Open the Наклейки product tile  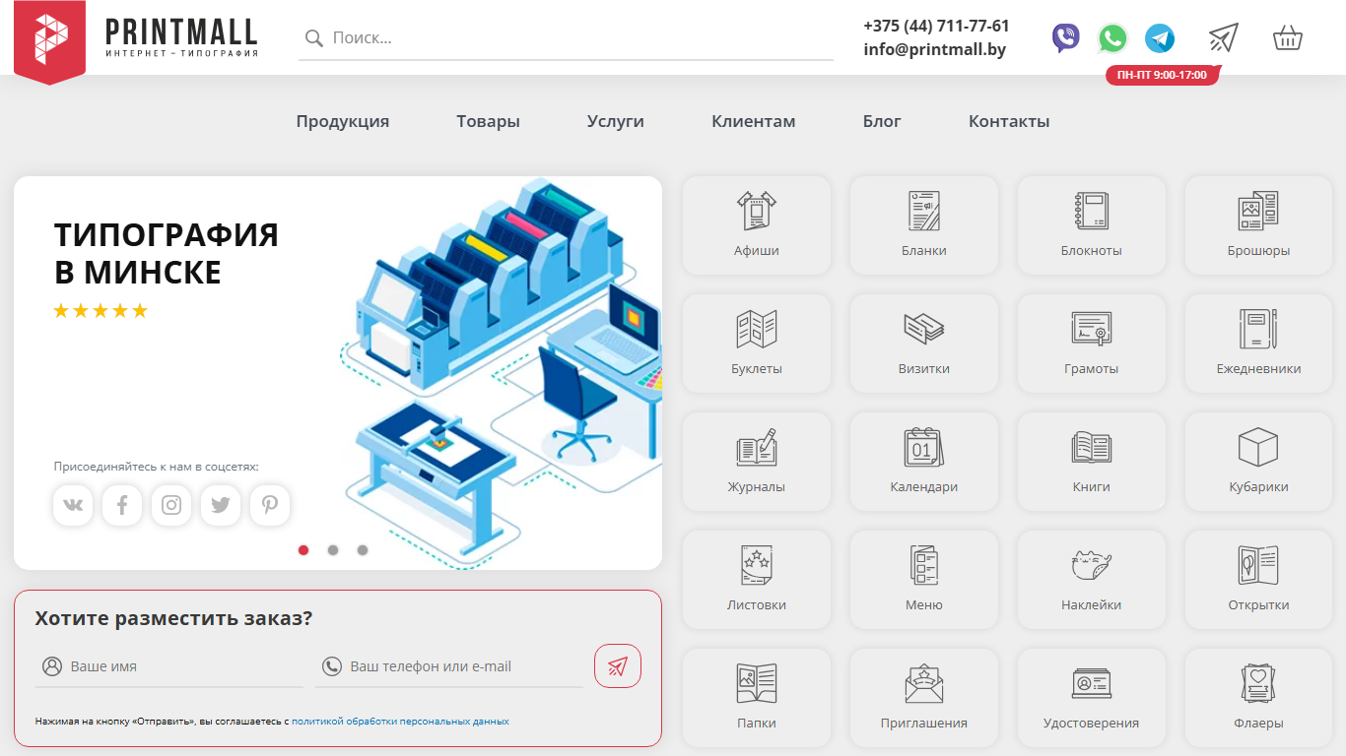point(1092,580)
